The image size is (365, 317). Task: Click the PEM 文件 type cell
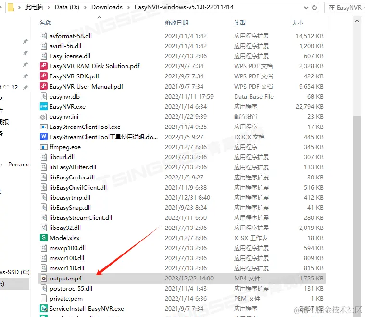click(x=247, y=299)
